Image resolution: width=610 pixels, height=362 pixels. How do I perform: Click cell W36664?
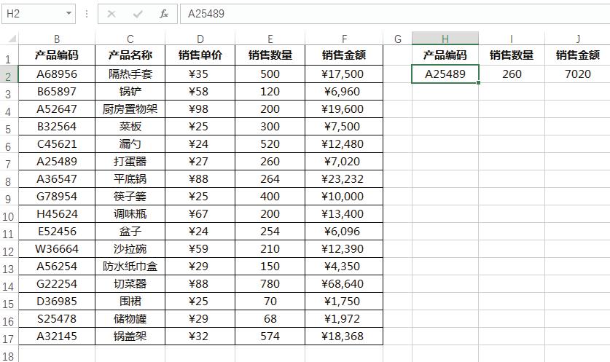pos(57,249)
